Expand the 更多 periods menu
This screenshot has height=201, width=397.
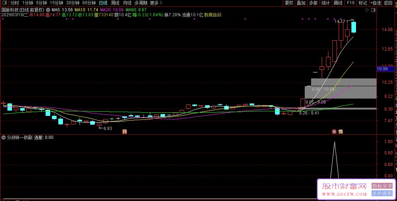point(156,3)
